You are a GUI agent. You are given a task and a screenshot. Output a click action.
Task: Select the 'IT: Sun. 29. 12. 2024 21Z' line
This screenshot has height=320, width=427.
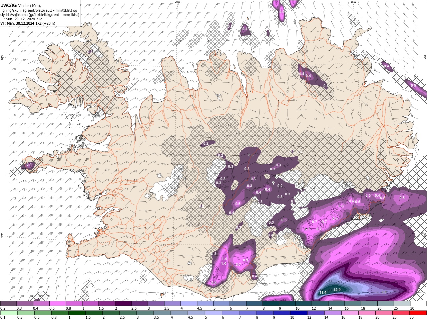click(x=21, y=19)
